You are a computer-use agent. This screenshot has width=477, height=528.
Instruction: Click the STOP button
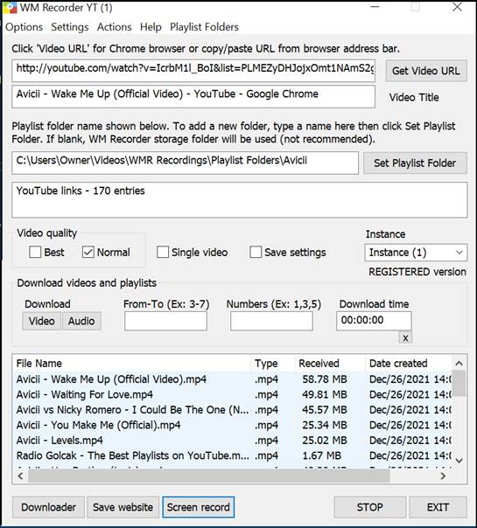click(370, 507)
